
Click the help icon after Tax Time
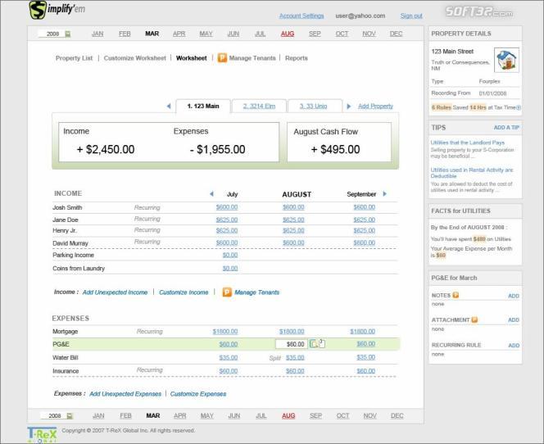click(x=519, y=107)
